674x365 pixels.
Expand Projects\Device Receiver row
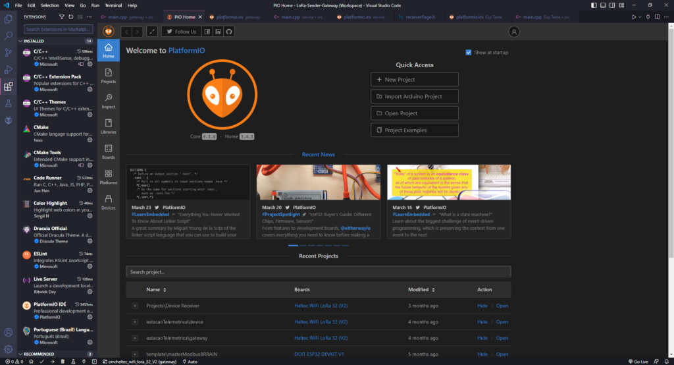[x=135, y=306]
